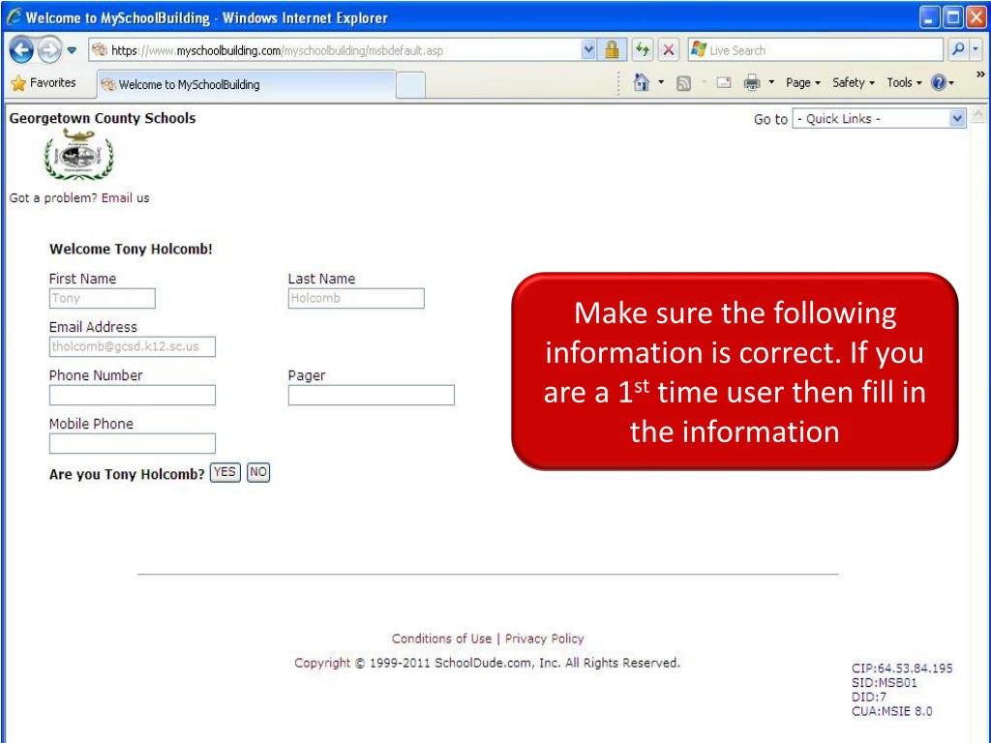
Task: Click the Refresh page icon
Action: pyautogui.click(x=643, y=50)
